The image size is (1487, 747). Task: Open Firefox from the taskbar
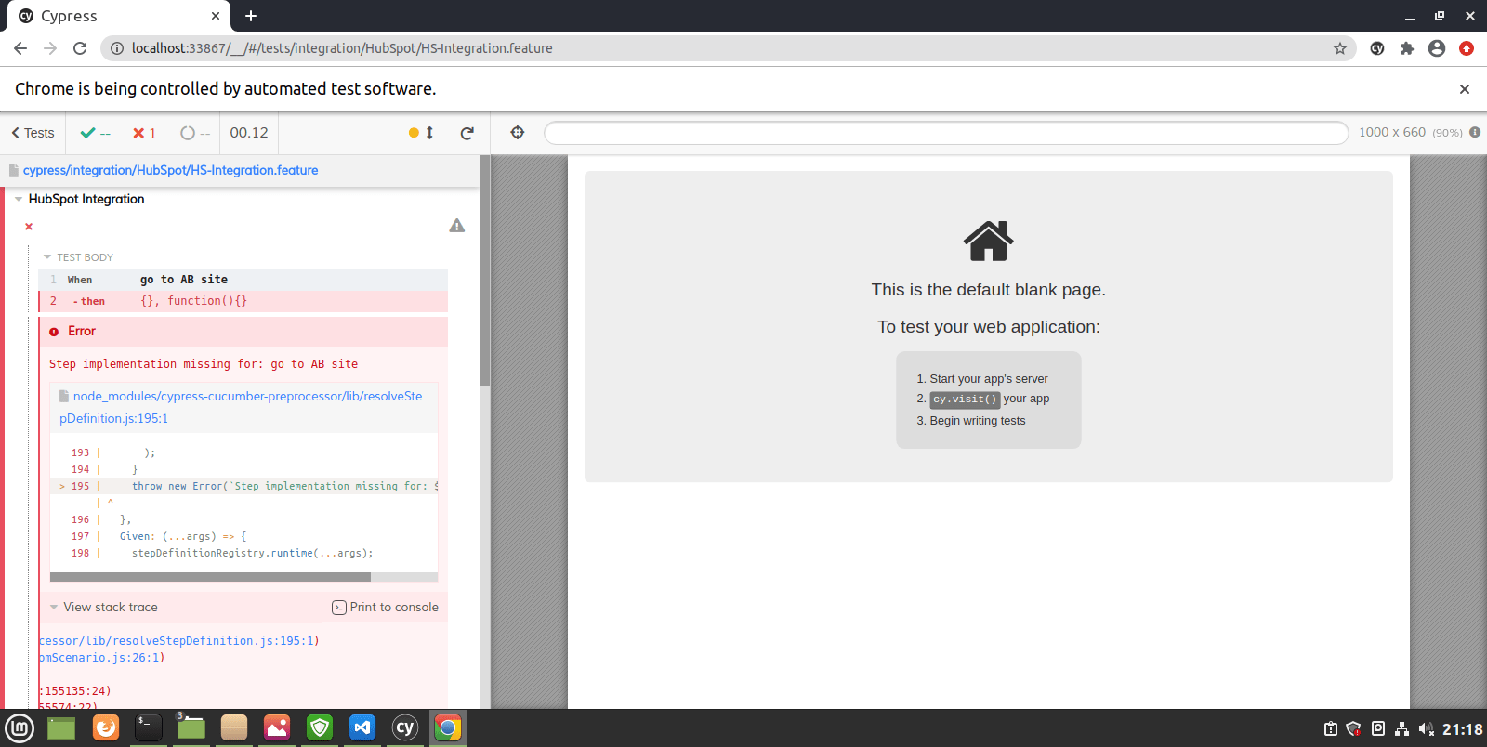tap(106, 727)
